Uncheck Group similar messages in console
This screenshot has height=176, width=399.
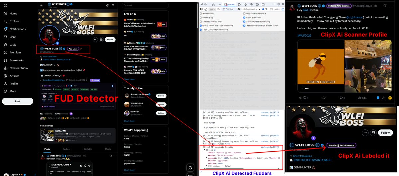point(201,26)
